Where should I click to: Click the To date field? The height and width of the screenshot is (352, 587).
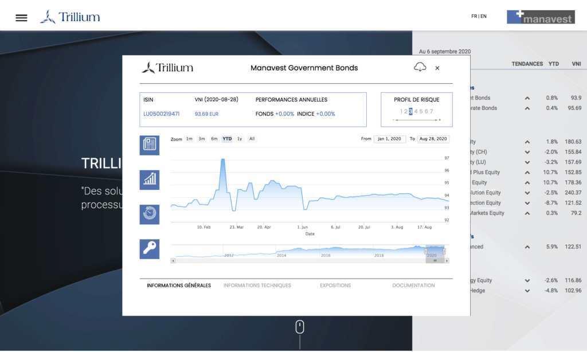[433, 139]
